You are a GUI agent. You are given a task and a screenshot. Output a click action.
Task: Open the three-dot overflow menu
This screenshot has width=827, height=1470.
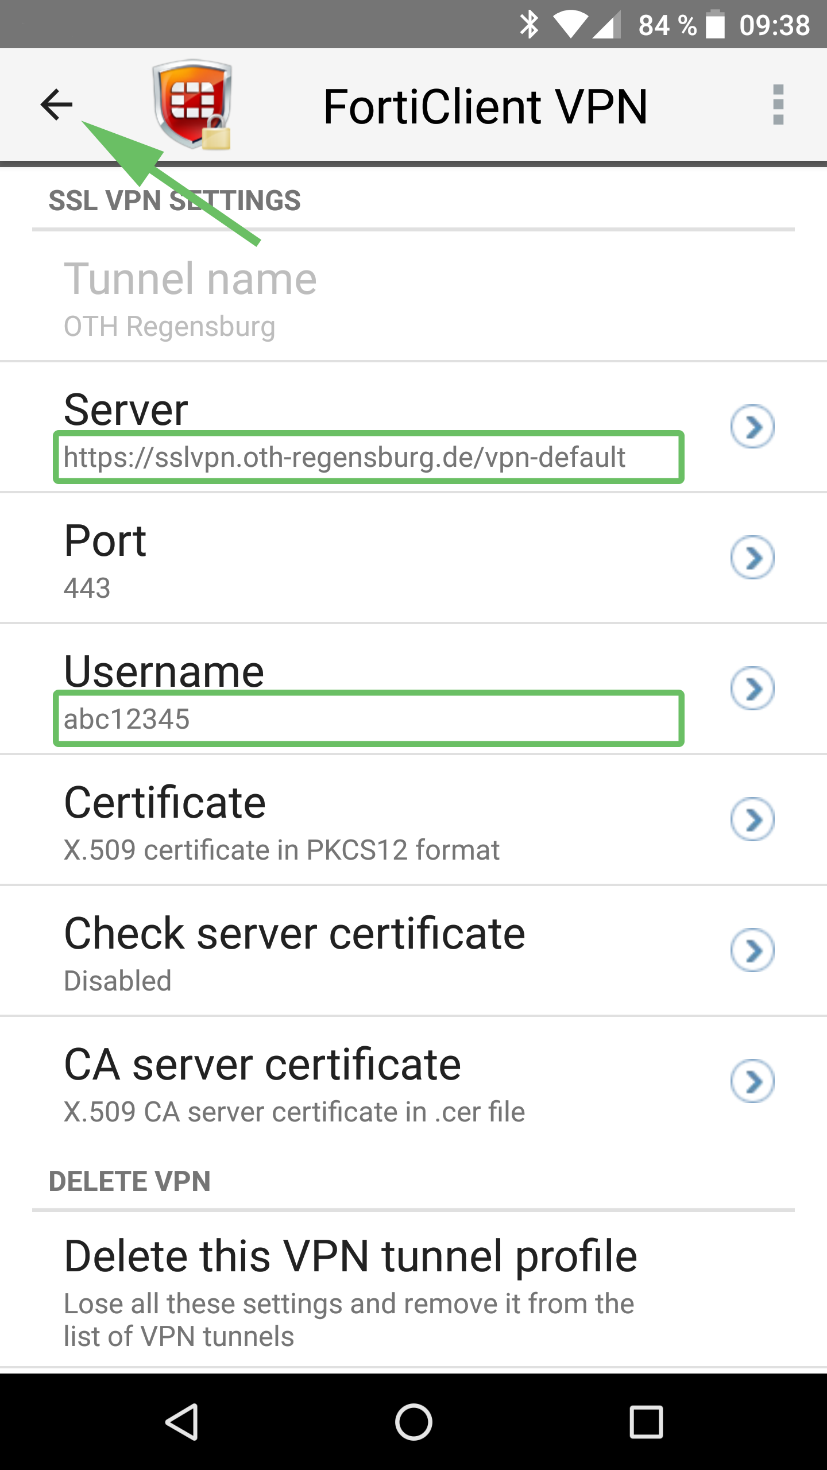coord(778,105)
